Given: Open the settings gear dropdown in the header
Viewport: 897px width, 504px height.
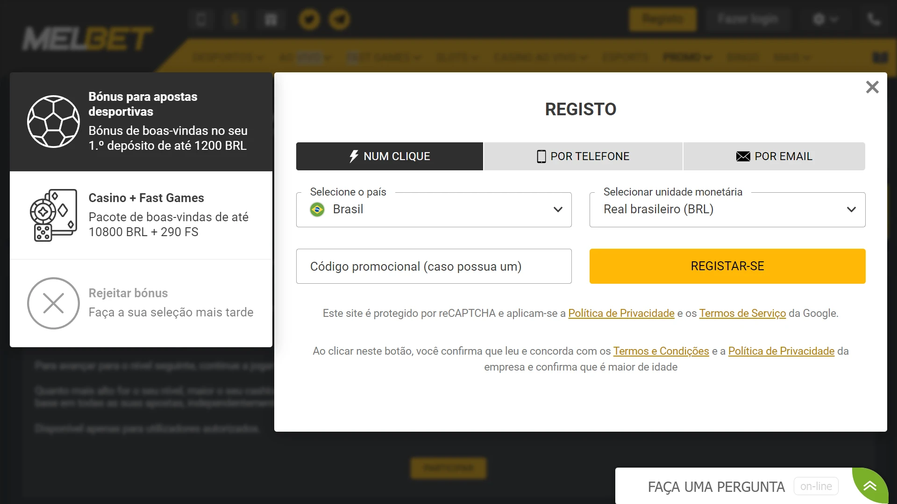Looking at the screenshot, I should (x=826, y=19).
